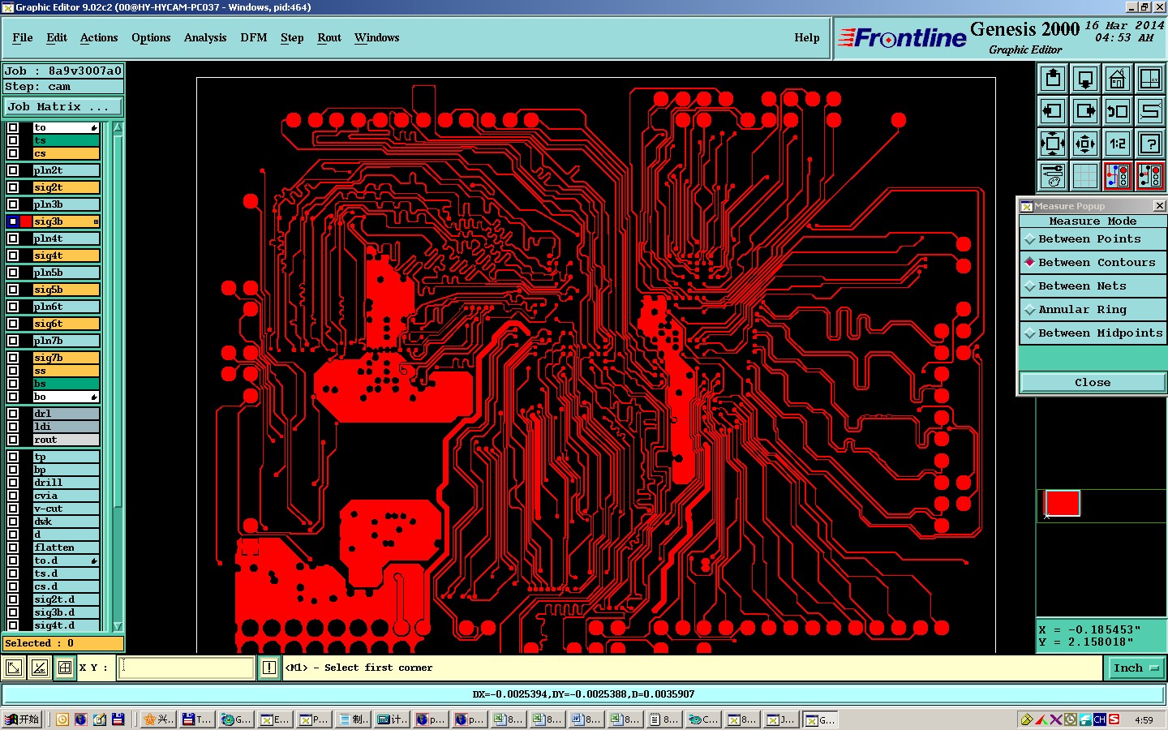
Task: Click the pan up icon
Action: (x=1053, y=79)
